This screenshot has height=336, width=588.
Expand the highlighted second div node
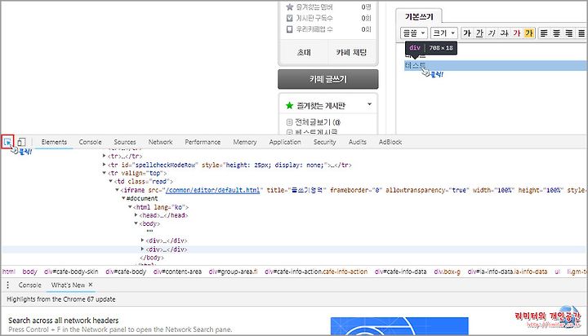[x=142, y=249]
